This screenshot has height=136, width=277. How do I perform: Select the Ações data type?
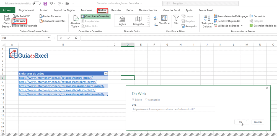[122, 21]
